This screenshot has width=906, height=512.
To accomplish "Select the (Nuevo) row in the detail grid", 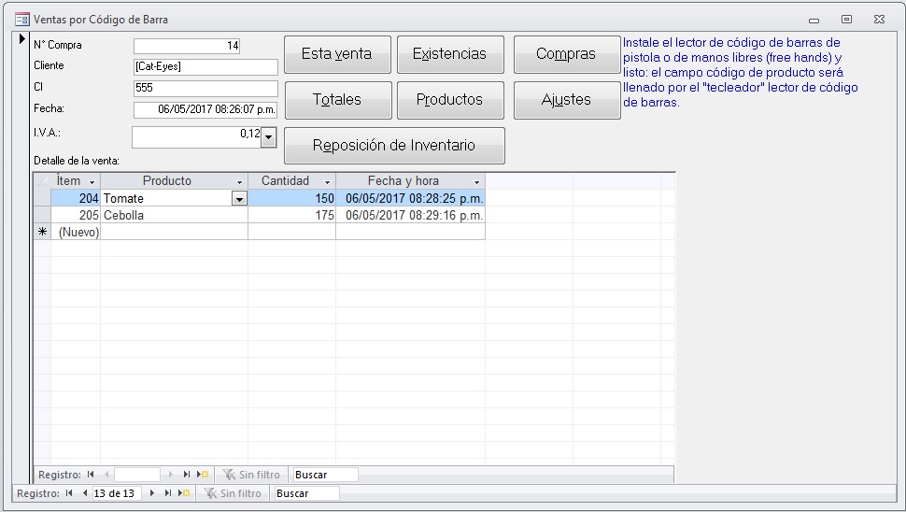I will click(x=78, y=233).
